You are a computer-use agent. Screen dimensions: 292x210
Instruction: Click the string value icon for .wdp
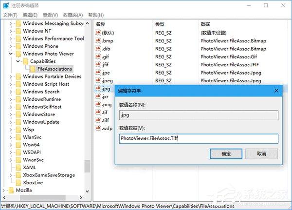(x=98, y=128)
